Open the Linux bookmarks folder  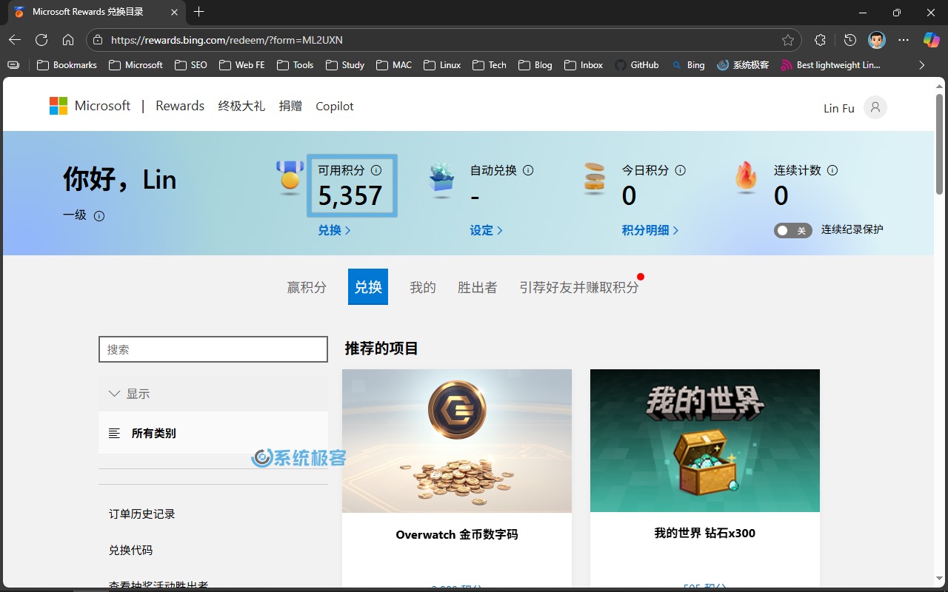(x=442, y=65)
